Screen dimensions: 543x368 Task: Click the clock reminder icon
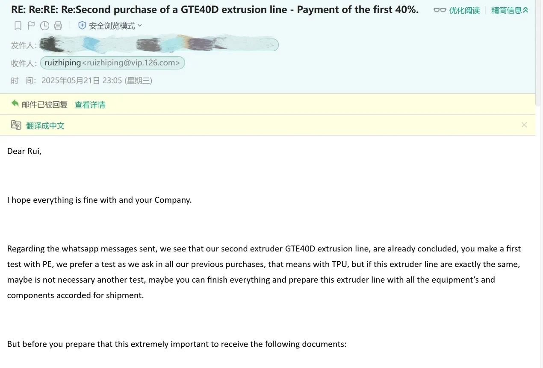tap(44, 26)
